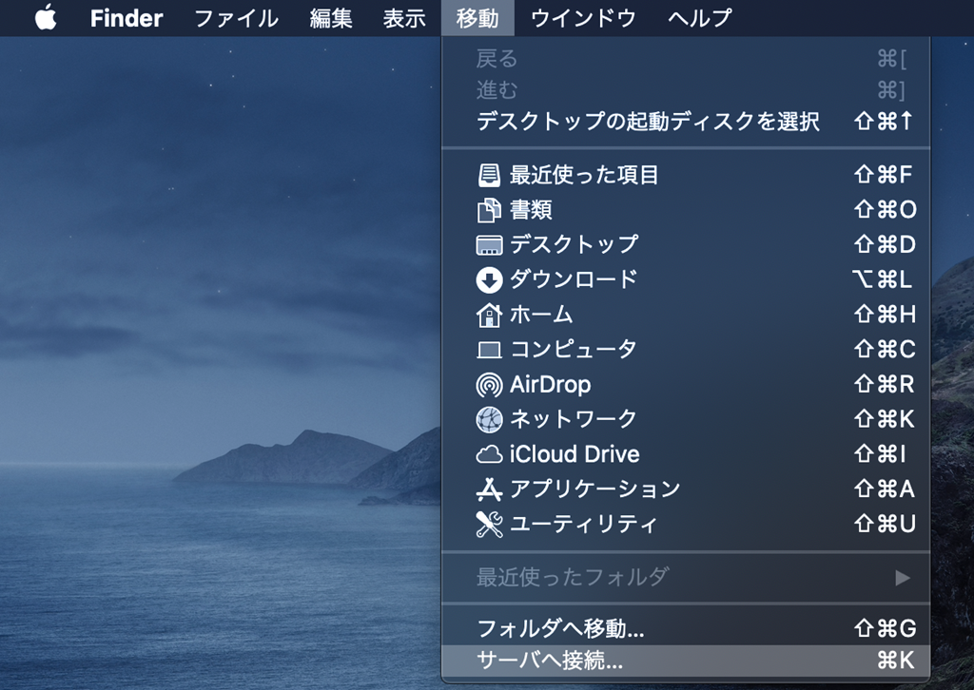
Task: Select iCloud Drive label
Action: click(x=575, y=454)
